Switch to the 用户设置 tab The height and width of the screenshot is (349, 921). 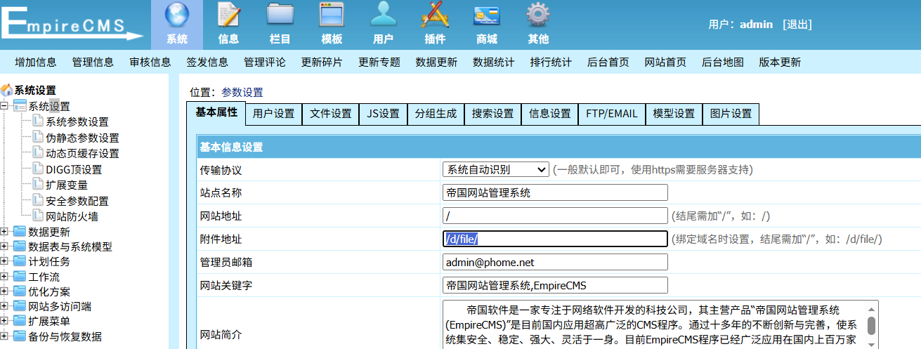click(273, 114)
